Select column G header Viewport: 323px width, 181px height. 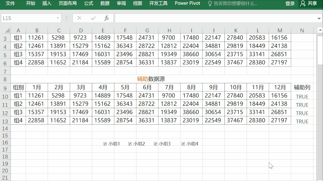tap(147, 30)
